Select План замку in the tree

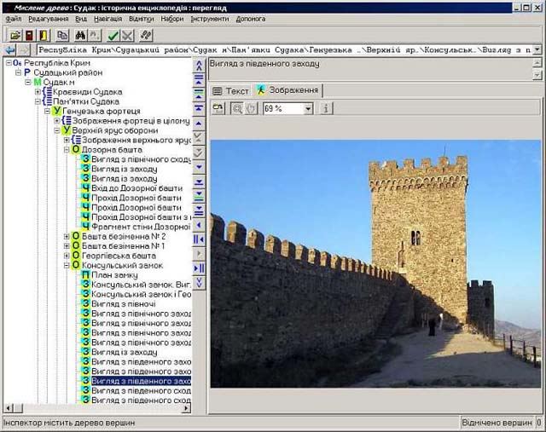coord(116,275)
